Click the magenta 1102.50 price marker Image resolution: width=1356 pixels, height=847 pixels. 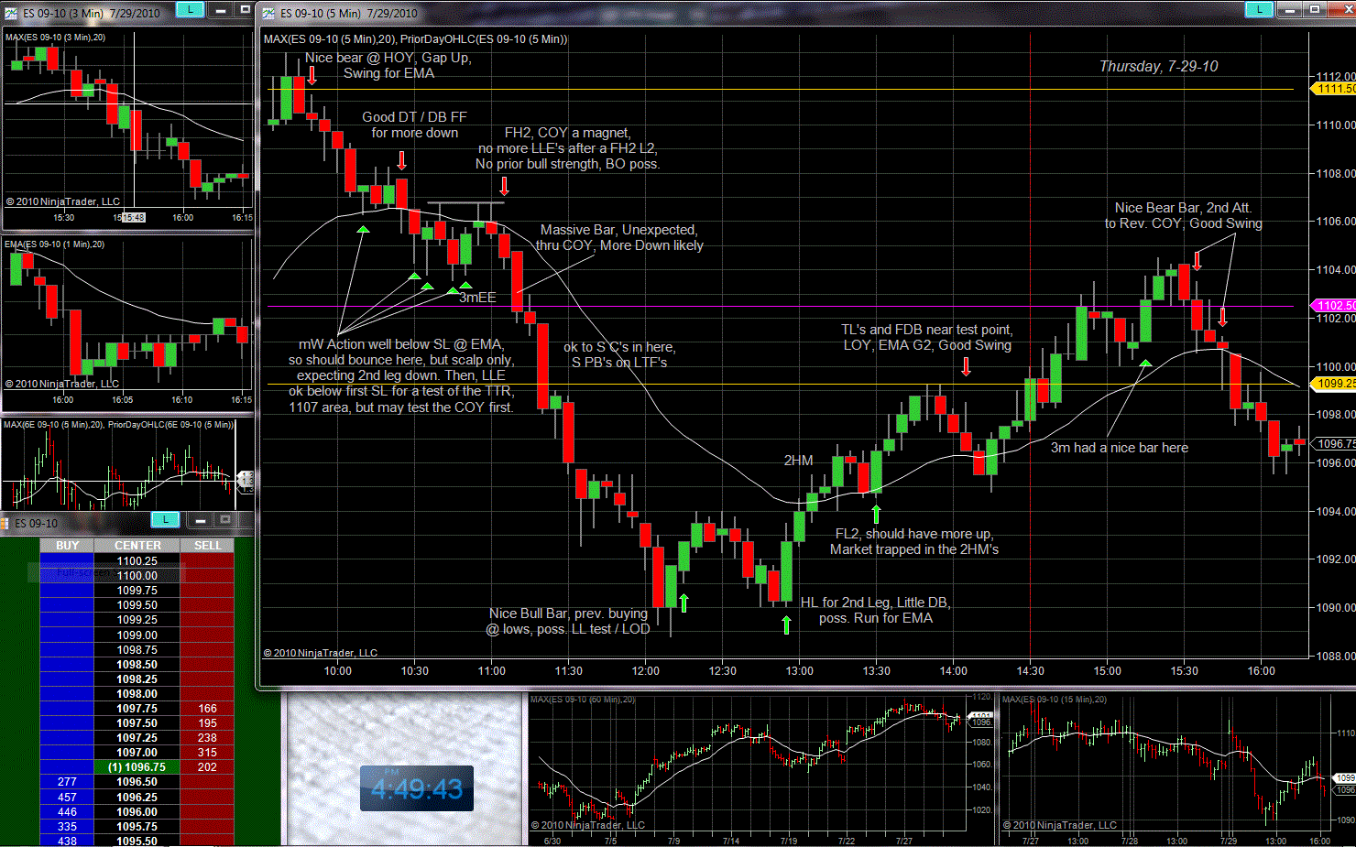(x=1335, y=306)
